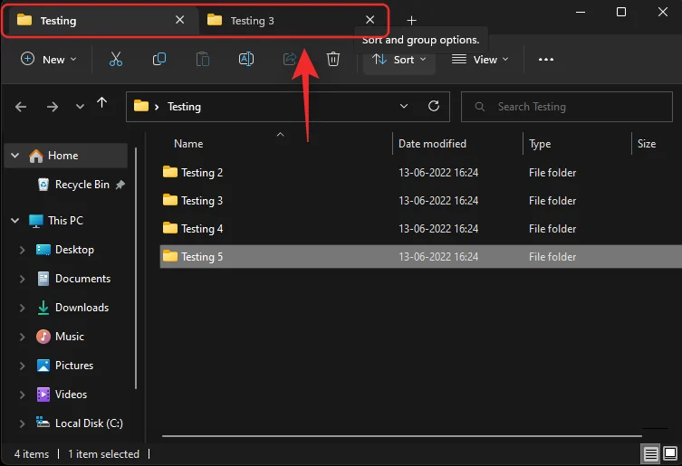This screenshot has width=682, height=466.
Task: Click the navigation pane vertical scrollbar
Action: coord(136,268)
